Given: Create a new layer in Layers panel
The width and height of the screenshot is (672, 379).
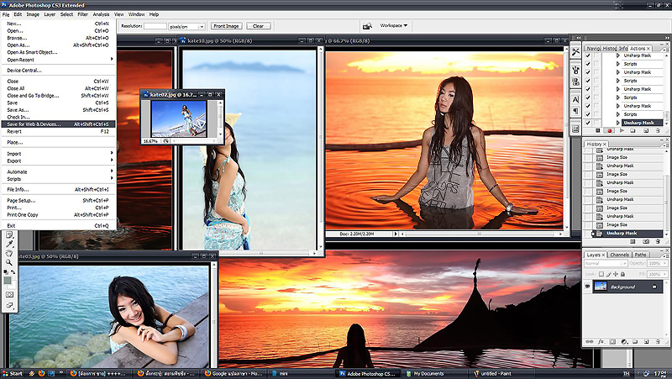Looking at the screenshot, I should (x=646, y=342).
